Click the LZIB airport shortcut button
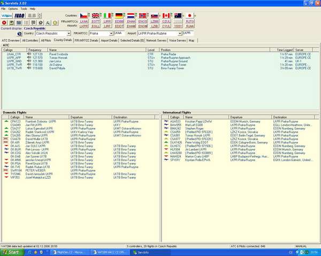Viewport: 321px width, 256px height. point(155,26)
